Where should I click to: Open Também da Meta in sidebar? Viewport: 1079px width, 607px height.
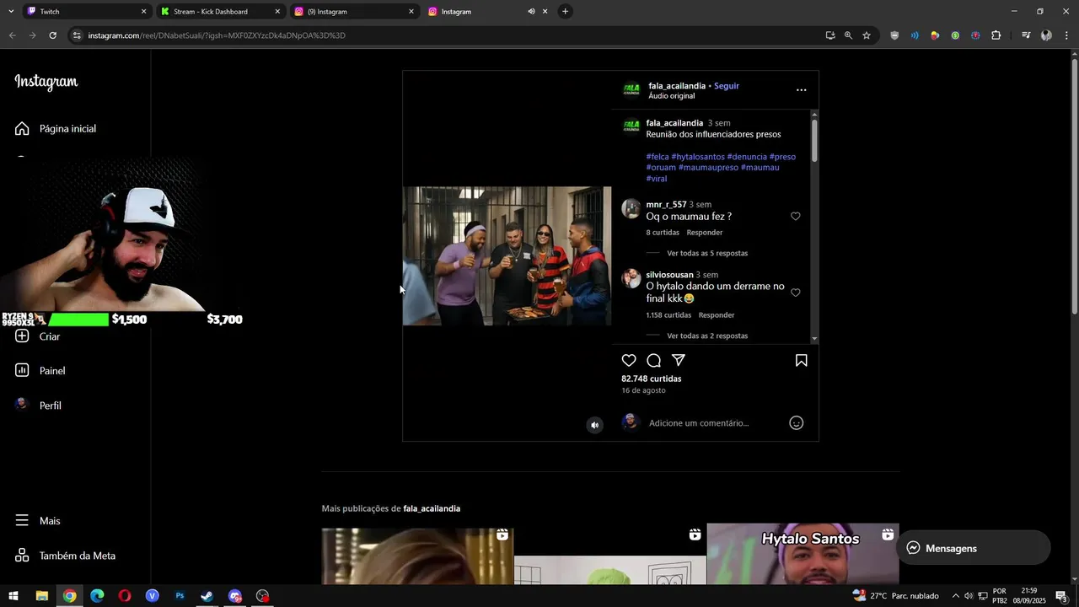pos(65,556)
